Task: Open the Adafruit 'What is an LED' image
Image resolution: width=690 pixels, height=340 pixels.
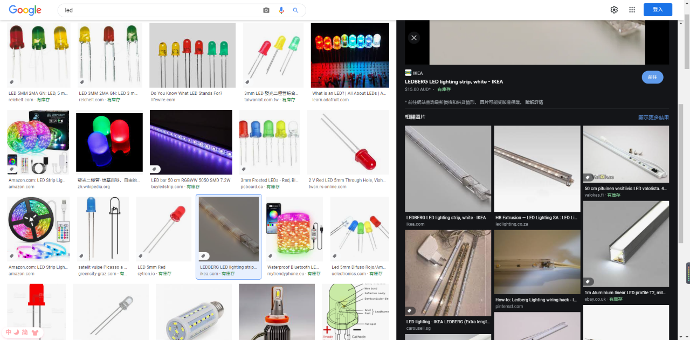Action: (350, 55)
